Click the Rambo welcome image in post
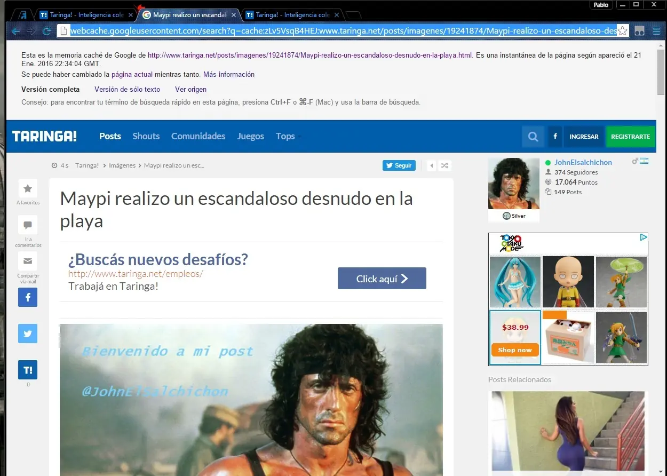The height and width of the screenshot is (476, 667). click(x=251, y=400)
